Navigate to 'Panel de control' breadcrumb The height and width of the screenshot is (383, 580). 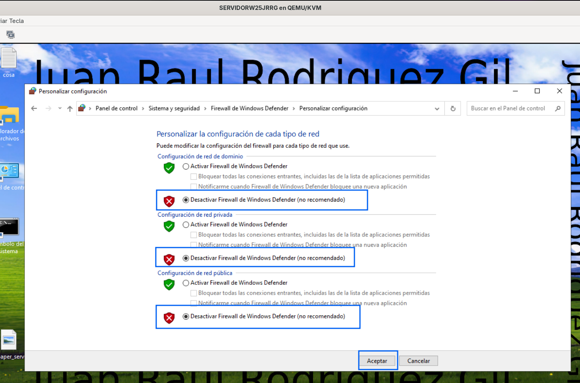pyautogui.click(x=117, y=109)
